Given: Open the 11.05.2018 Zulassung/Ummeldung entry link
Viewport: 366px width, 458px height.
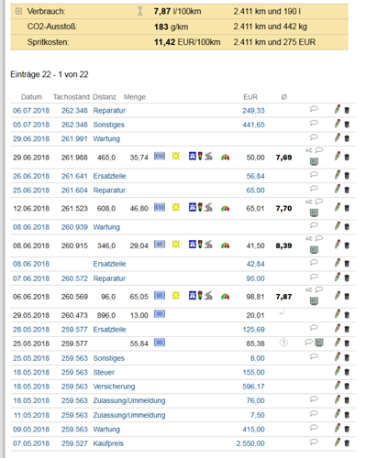Looking at the screenshot, I should pos(129,415).
